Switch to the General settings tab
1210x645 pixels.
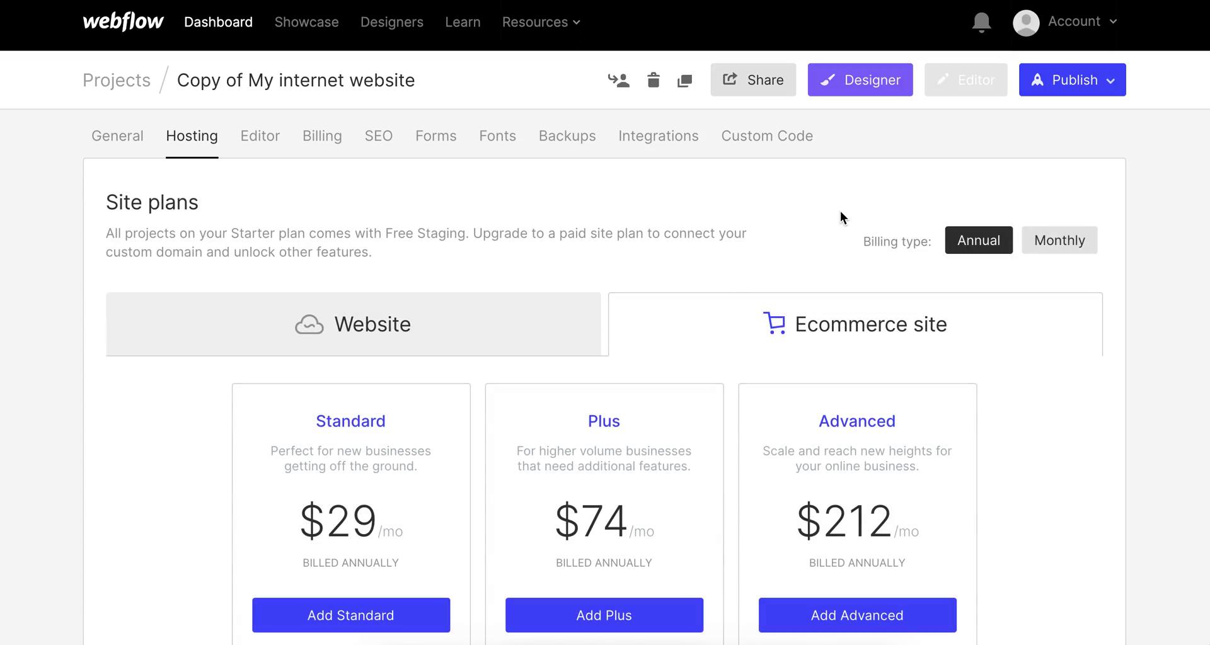coord(117,136)
